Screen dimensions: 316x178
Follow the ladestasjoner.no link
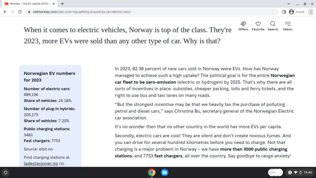click(x=41, y=163)
